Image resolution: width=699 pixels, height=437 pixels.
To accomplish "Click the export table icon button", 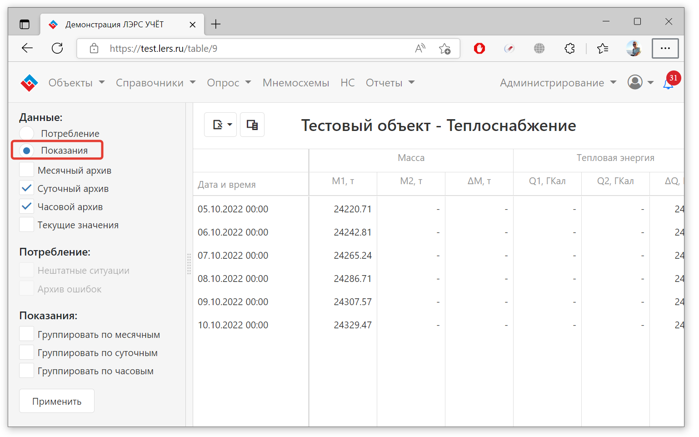I will [220, 125].
